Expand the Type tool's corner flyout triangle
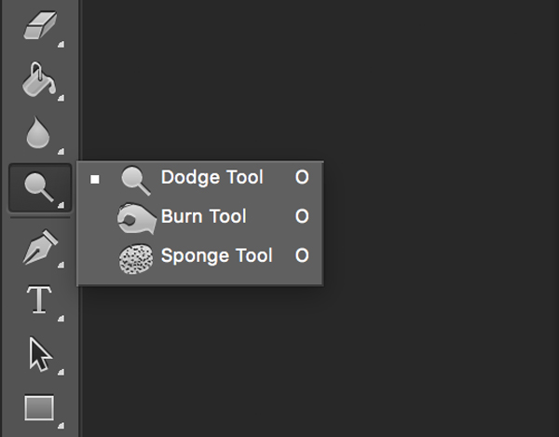Screen dimensions: 559x437 61,319
